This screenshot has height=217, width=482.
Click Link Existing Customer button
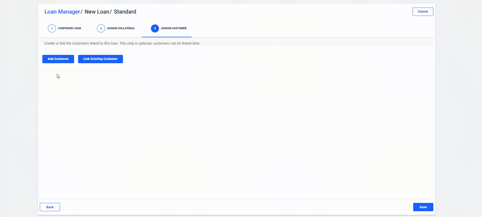pos(101,59)
